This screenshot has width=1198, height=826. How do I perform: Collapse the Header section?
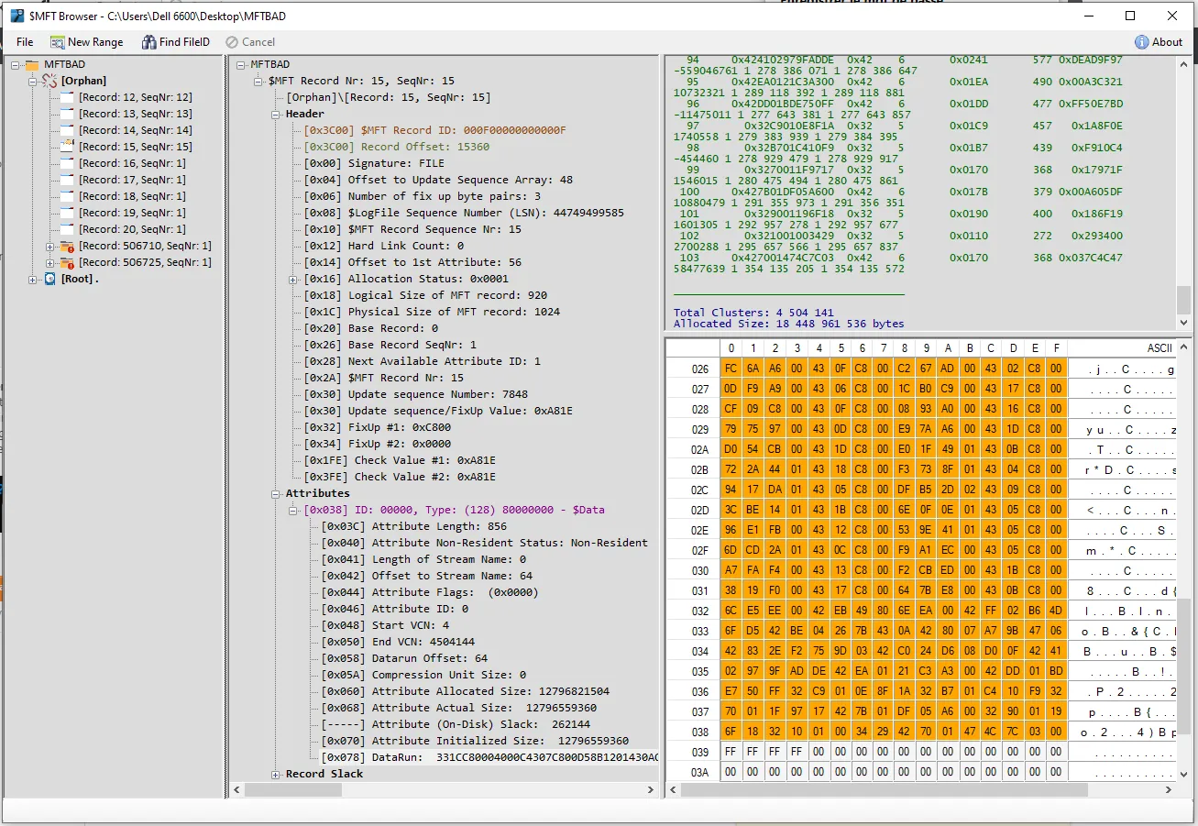click(277, 115)
